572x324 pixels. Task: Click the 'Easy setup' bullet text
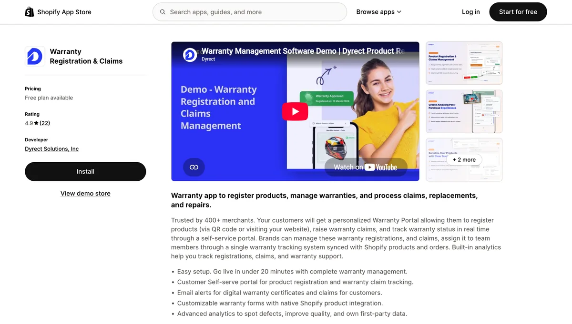click(x=292, y=272)
